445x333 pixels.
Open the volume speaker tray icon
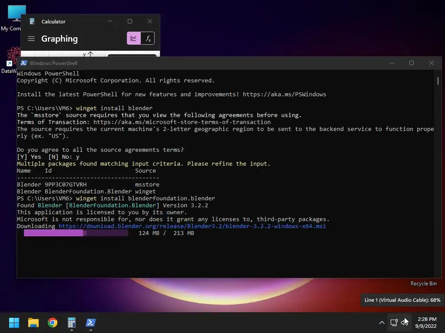click(404, 323)
